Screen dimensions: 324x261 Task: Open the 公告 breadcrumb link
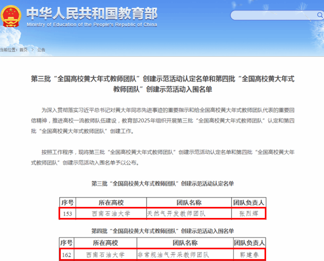coord(41,50)
